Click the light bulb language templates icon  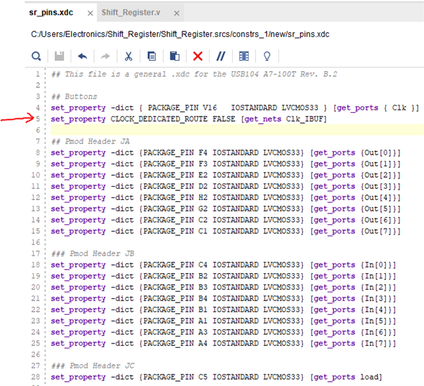pos(267,56)
